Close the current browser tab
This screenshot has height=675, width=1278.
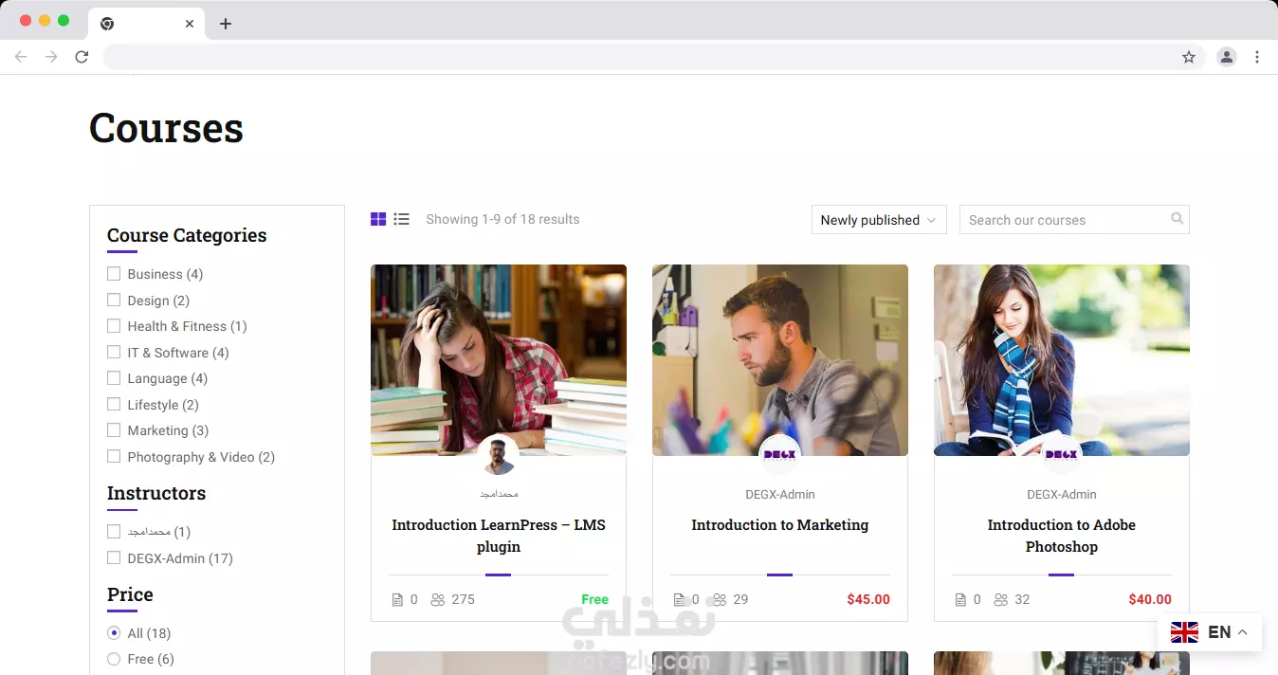190,24
